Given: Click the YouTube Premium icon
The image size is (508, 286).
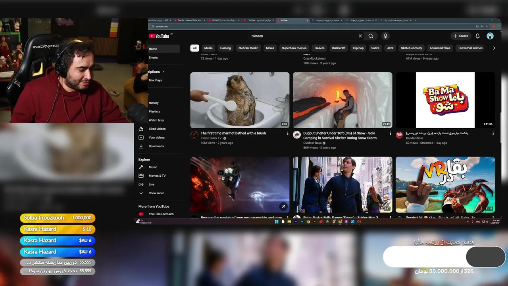Looking at the screenshot, I should point(141,214).
